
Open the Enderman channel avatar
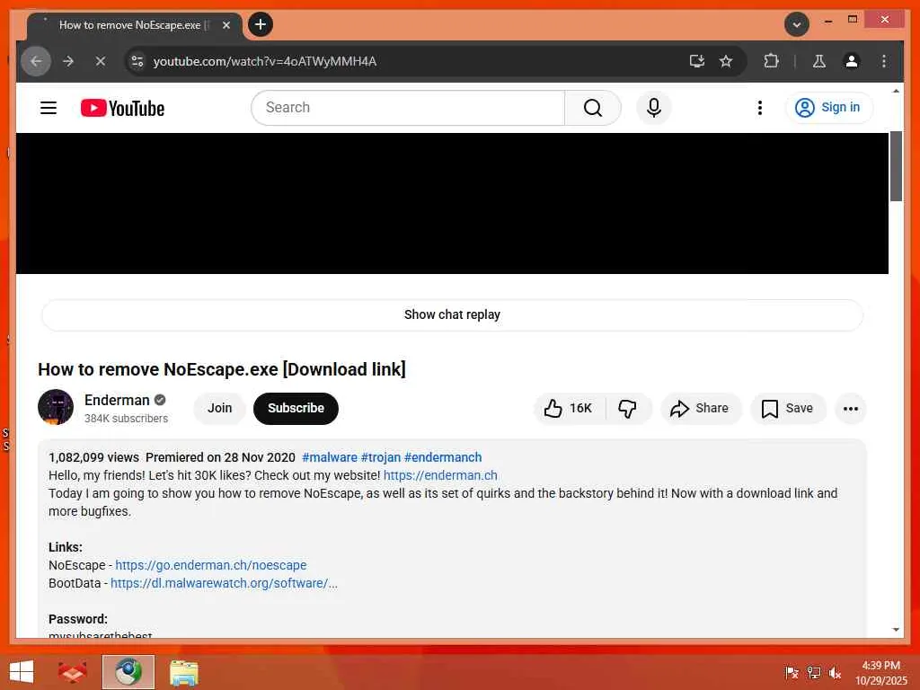56,407
